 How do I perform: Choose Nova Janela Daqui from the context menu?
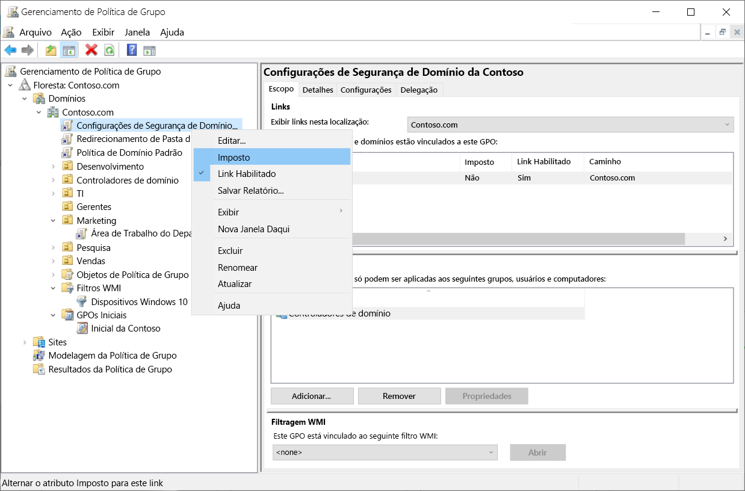click(x=271, y=229)
